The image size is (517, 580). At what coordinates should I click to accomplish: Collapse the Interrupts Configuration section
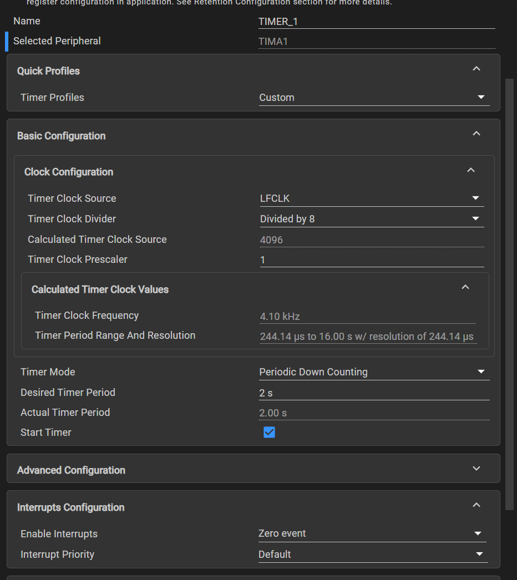[x=476, y=505]
